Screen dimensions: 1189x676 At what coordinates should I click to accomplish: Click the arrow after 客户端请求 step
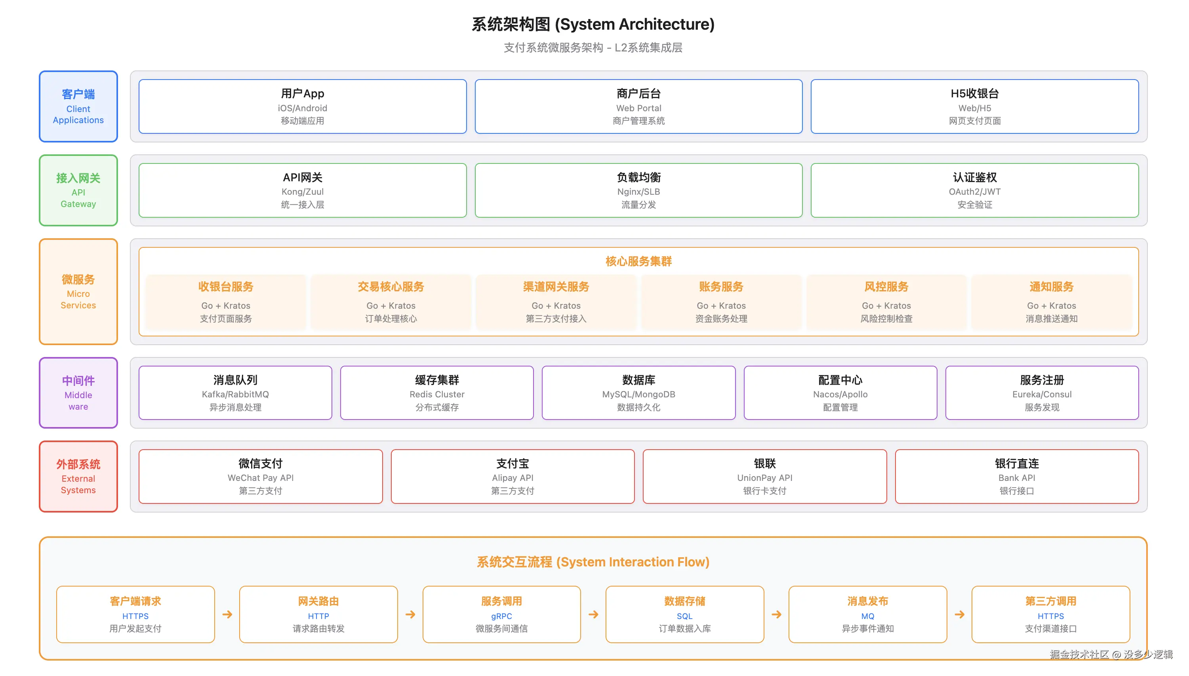point(227,614)
